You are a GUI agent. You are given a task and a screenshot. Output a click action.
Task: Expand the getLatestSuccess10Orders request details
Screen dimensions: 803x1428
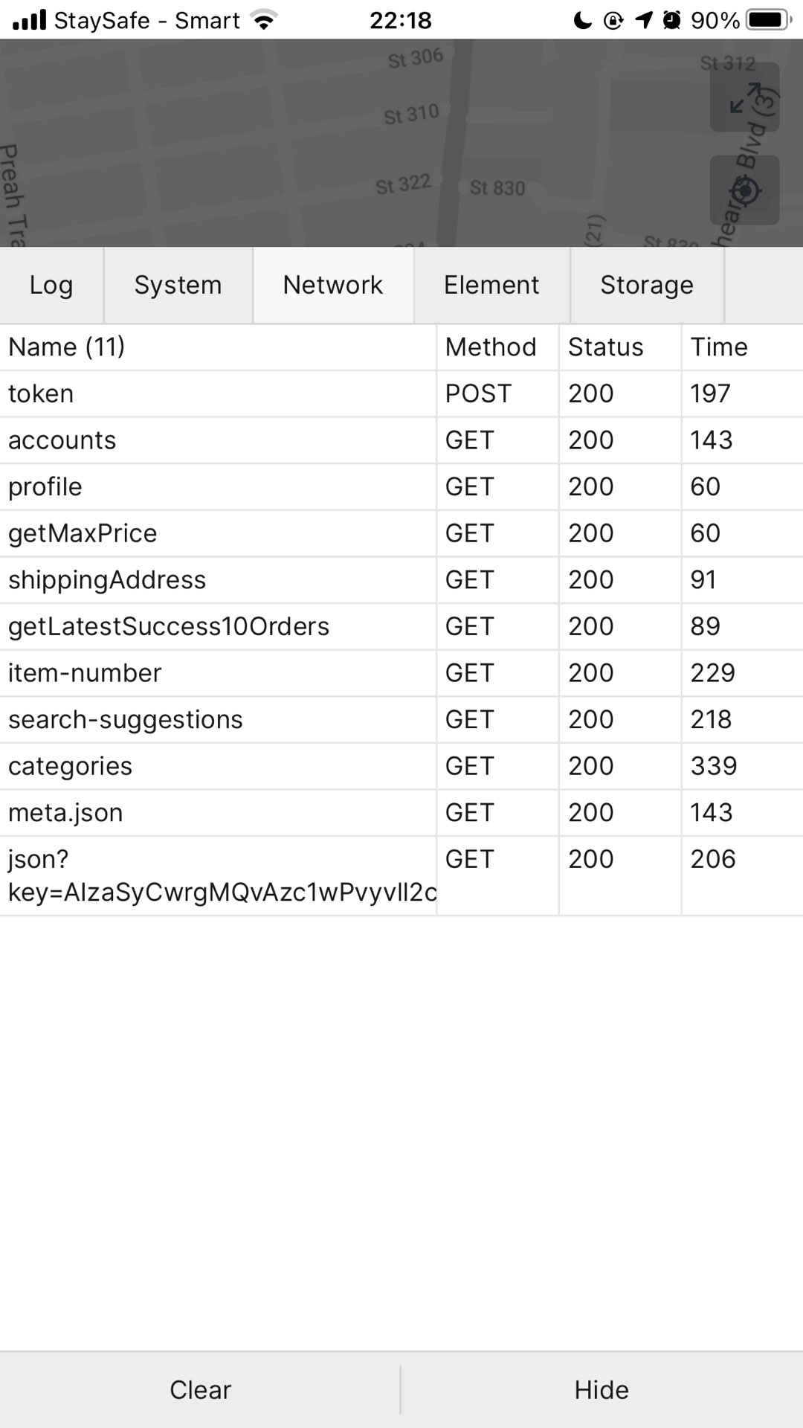[401, 626]
